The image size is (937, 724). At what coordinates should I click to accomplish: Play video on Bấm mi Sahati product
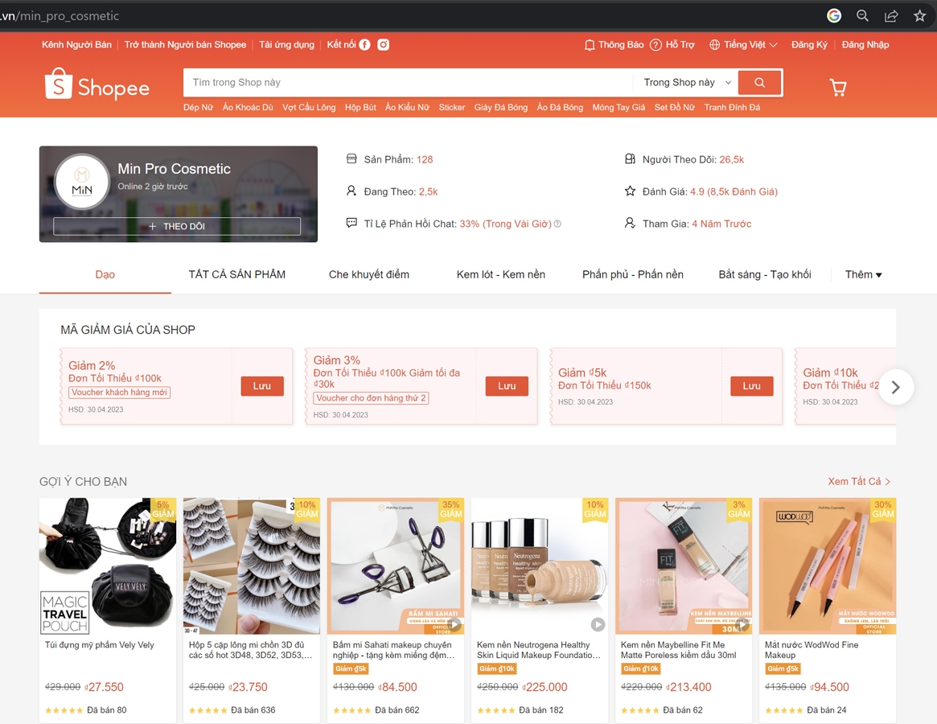455,624
